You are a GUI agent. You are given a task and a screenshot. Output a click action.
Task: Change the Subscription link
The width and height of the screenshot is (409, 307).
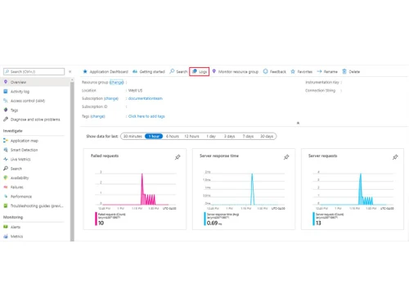pyautogui.click(x=111, y=98)
